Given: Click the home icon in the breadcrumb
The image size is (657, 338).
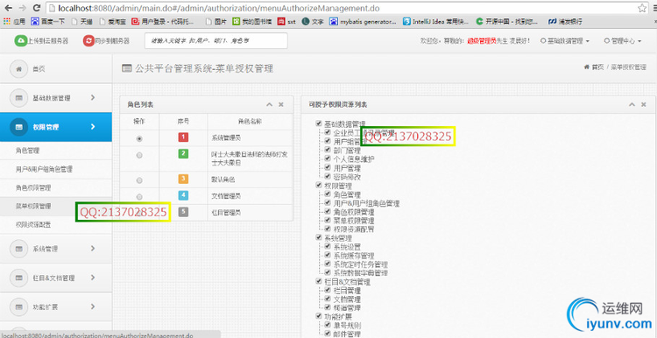Looking at the screenshot, I should point(587,67).
